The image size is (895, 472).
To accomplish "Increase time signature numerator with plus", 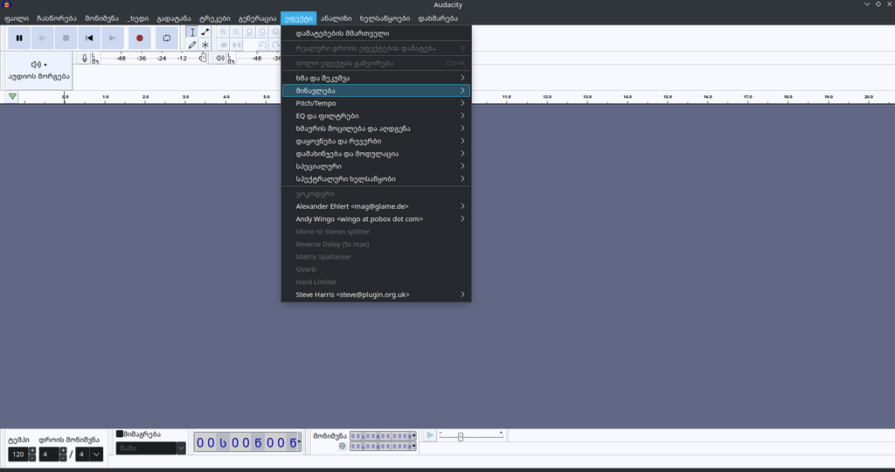I will (x=63, y=451).
